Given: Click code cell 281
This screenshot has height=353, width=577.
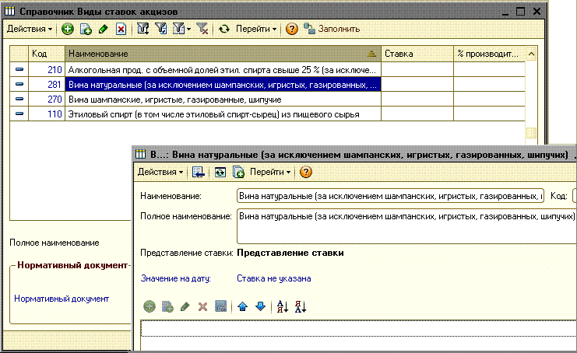Looking at the screenshot, I should tap(47, 85).
